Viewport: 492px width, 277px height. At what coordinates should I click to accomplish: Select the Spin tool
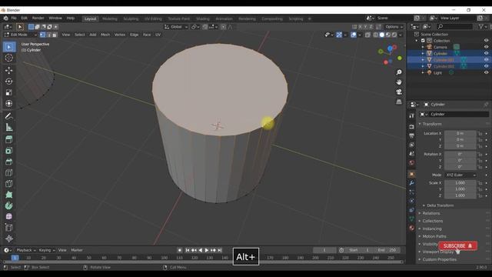(9, 205)
